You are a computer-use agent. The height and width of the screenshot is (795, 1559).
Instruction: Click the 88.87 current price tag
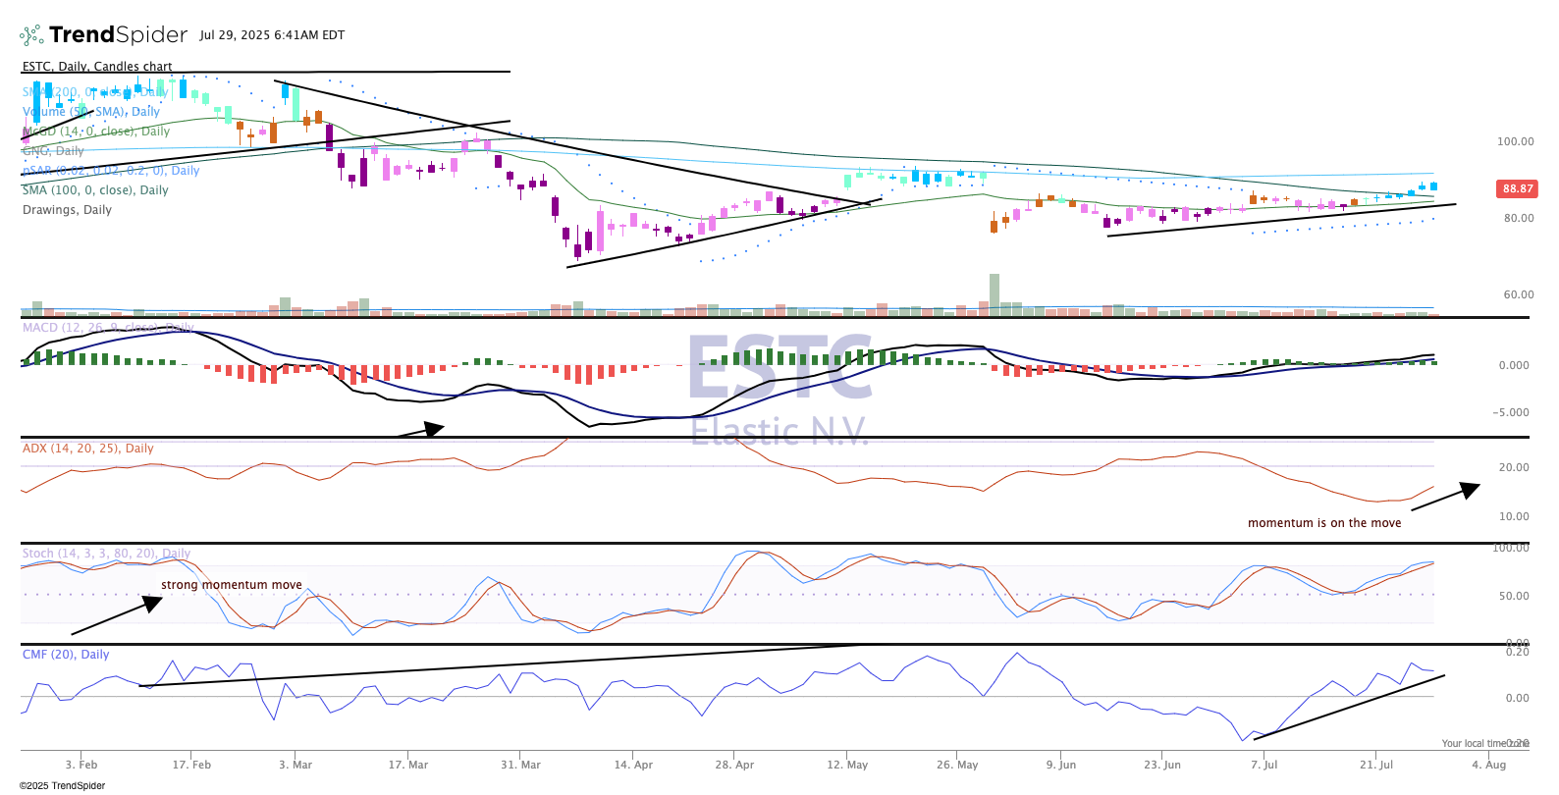coord(1517,188)
